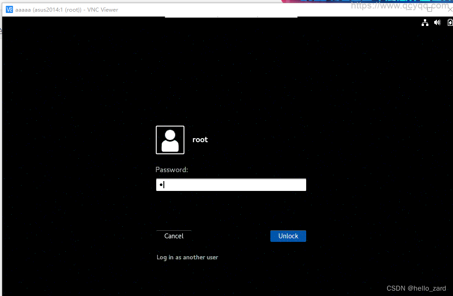Click the Password: field label

pos(171,170)
